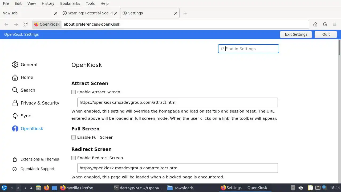Open the hamburger application menu
The height and width of the screenshot is (192, 341).
(x=335, y=24)
